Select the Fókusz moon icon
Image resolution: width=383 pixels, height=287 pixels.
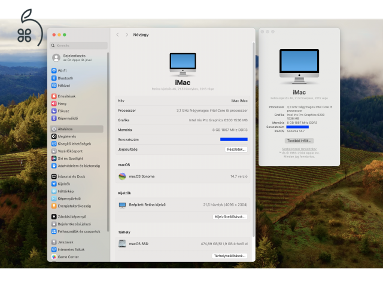(x=54, y=111)
